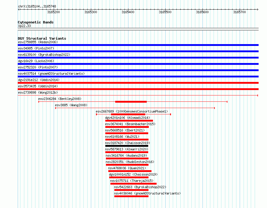Click the blue bar under esv2758855
267x208 pixels.
[138, 45]
